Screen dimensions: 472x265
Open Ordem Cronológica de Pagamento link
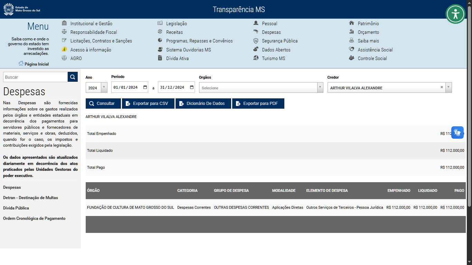coord(34,218)
